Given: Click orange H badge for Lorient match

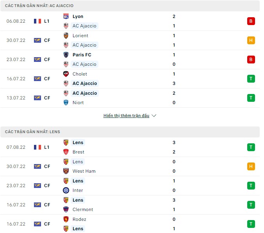Looking at the screenshot, I should point(251,40).
